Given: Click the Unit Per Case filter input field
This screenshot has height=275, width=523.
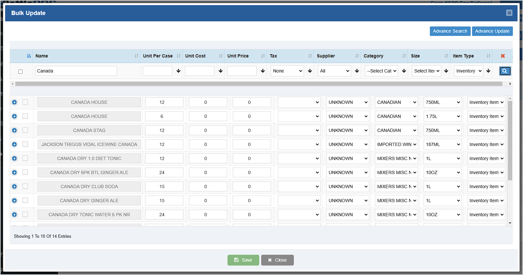Looking at the screenshot, I should point(158,71).
